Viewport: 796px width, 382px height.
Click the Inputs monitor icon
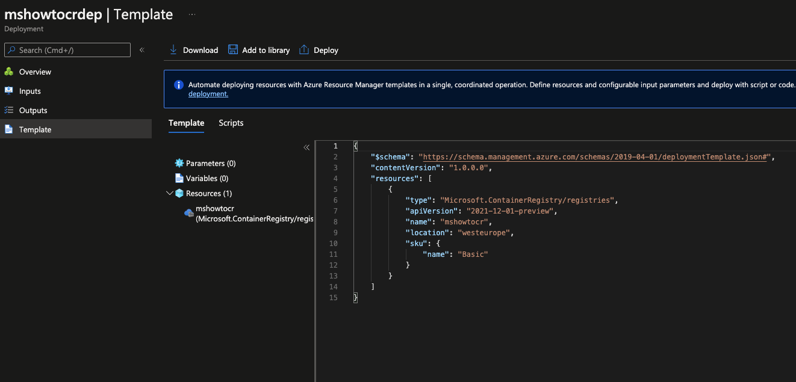8,91
